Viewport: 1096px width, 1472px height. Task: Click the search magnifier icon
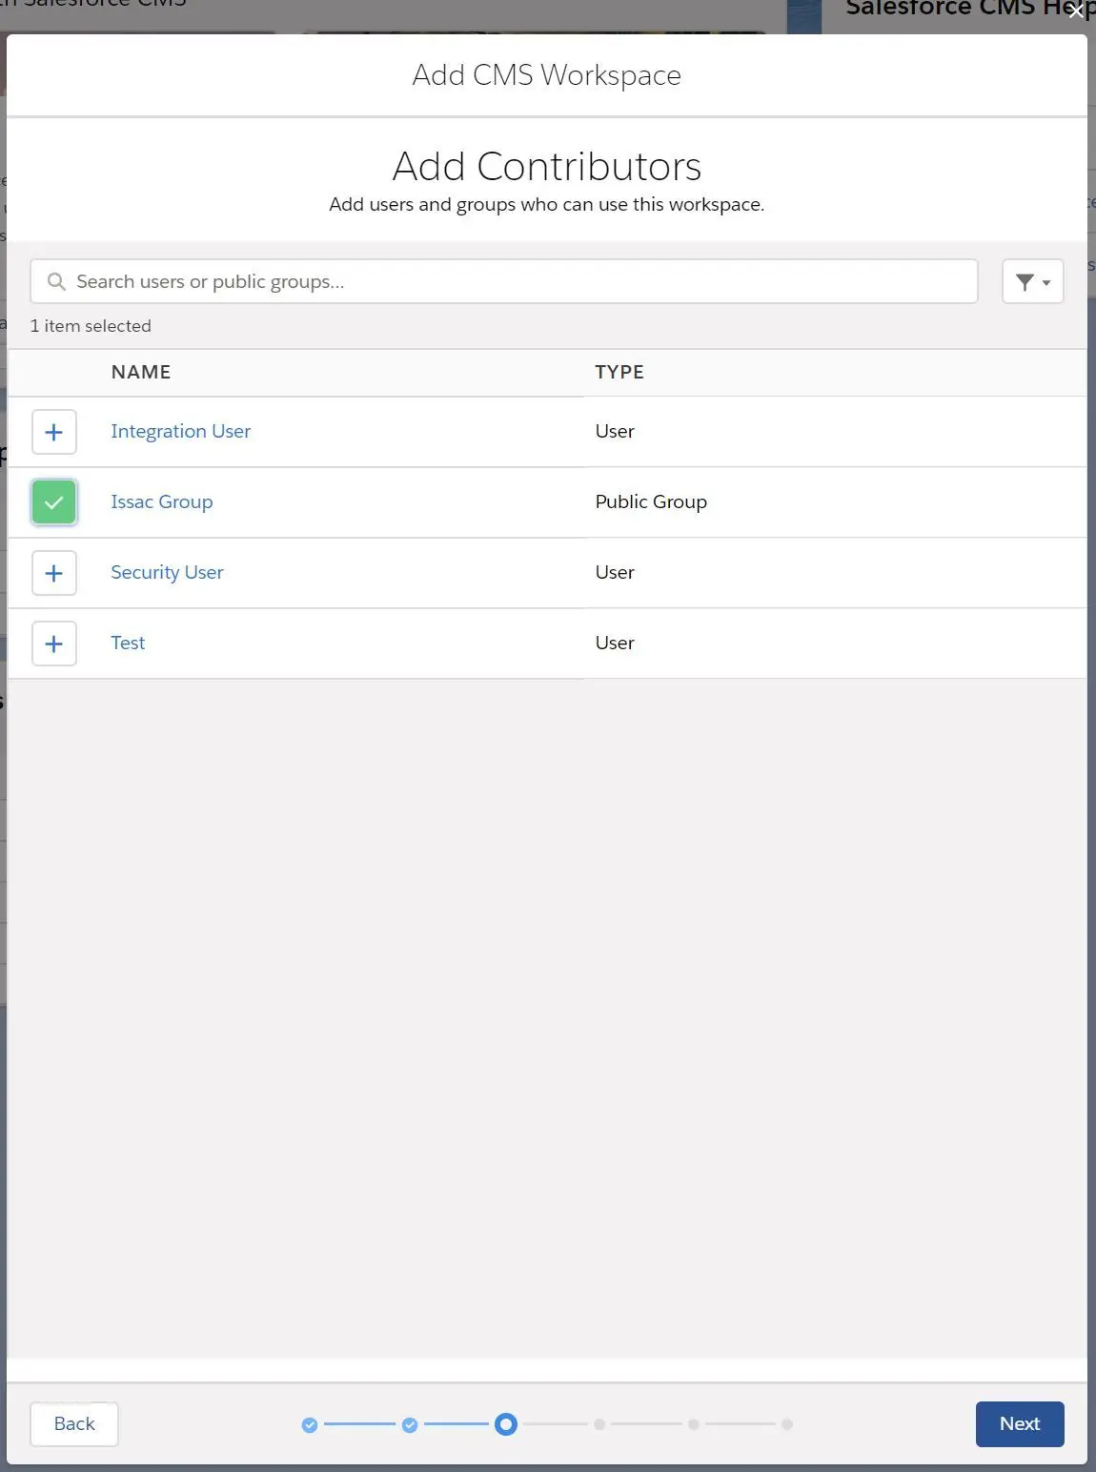point(56,281)
